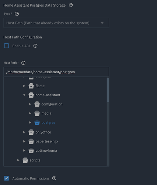Select the onlyoffice folder label
This screenshot has height=185, width=157.
[x=43, y=132]
